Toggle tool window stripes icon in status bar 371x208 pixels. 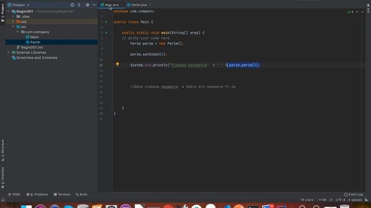(3, 200)
